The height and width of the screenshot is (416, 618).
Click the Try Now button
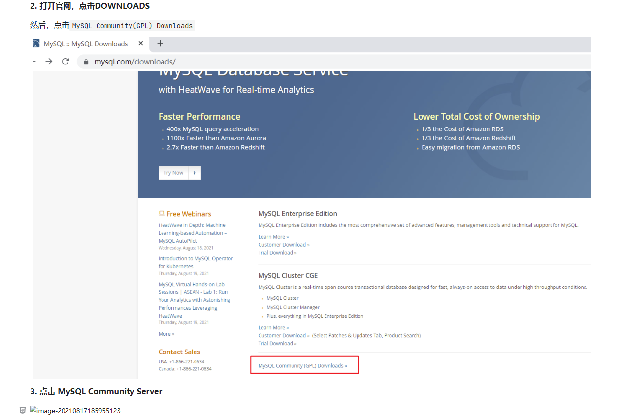click(173, 173)
